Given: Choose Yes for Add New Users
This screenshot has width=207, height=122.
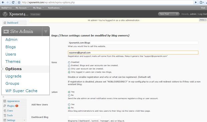Looking at the screenshot, I should tap(69, 104).
